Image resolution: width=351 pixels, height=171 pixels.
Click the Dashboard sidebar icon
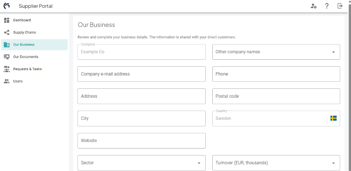tap(7, 20)
